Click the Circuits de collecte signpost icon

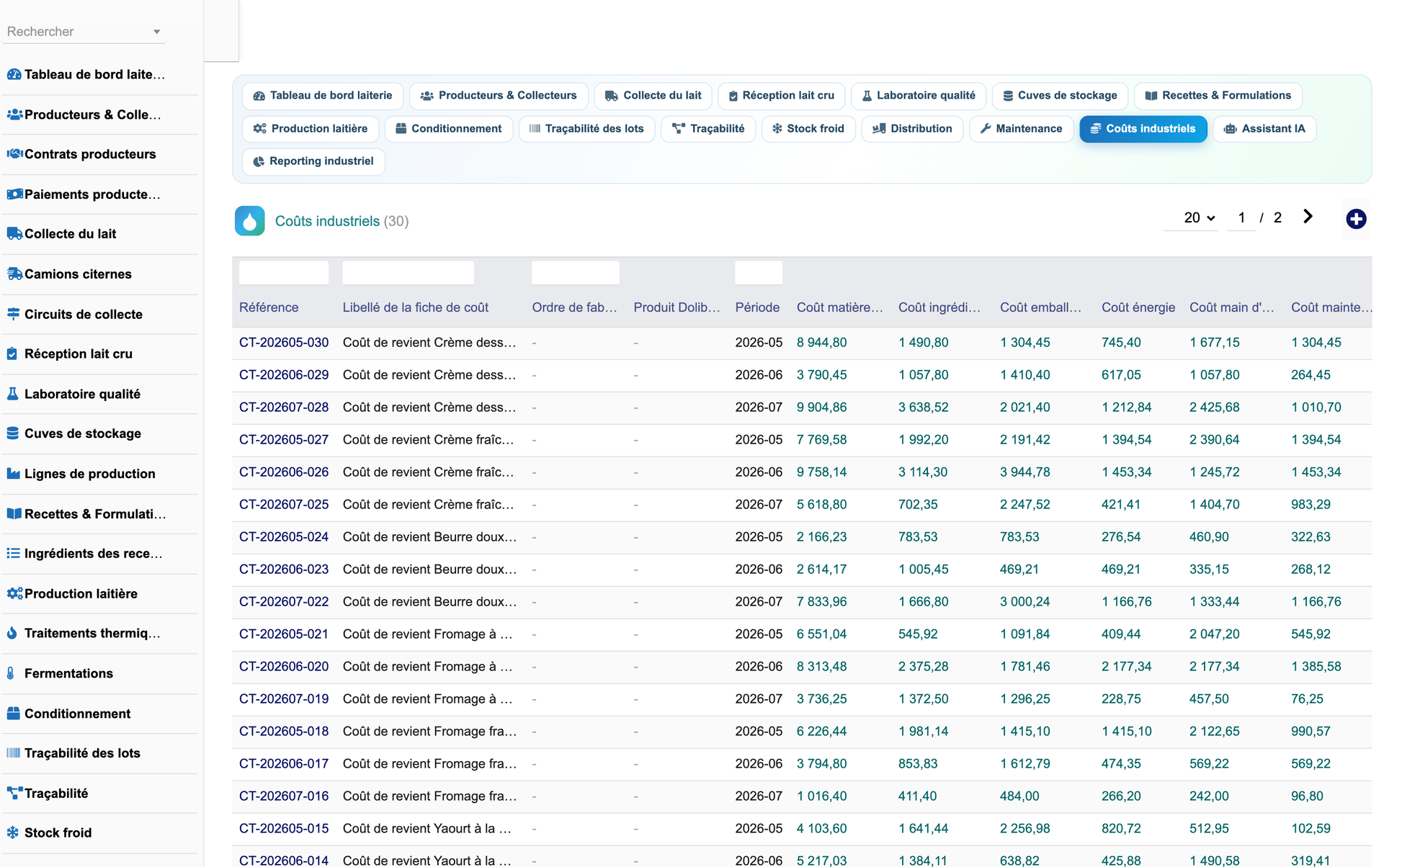tap(13, 314)
